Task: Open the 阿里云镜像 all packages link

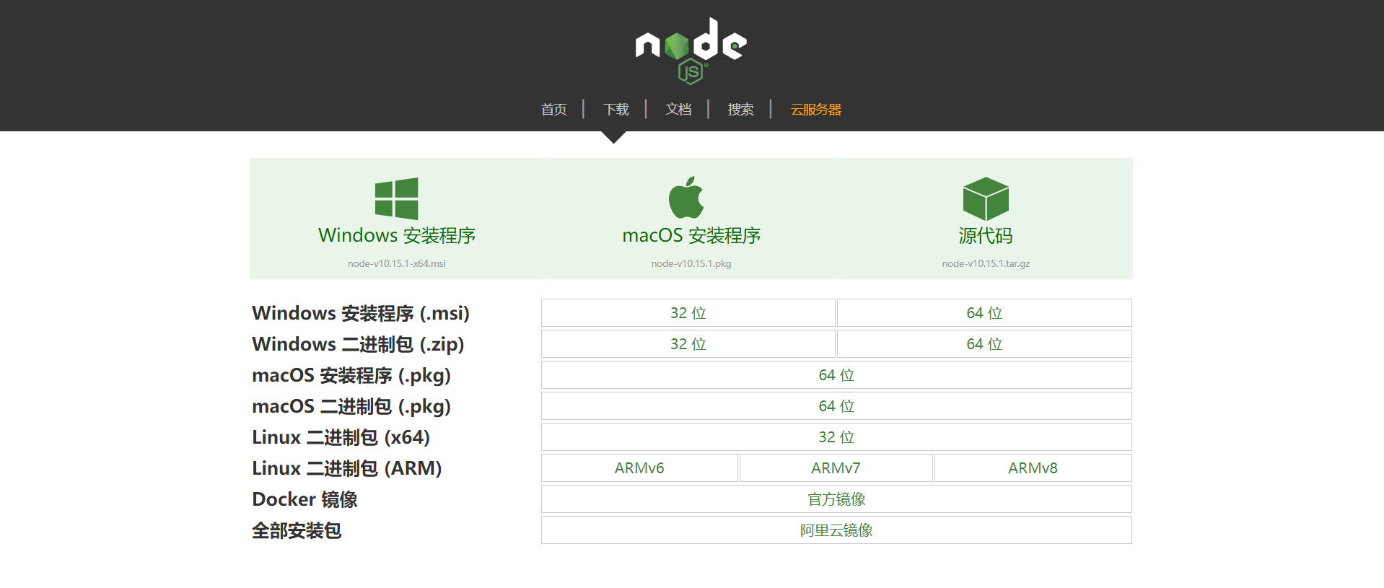Action: click(836, 530)
